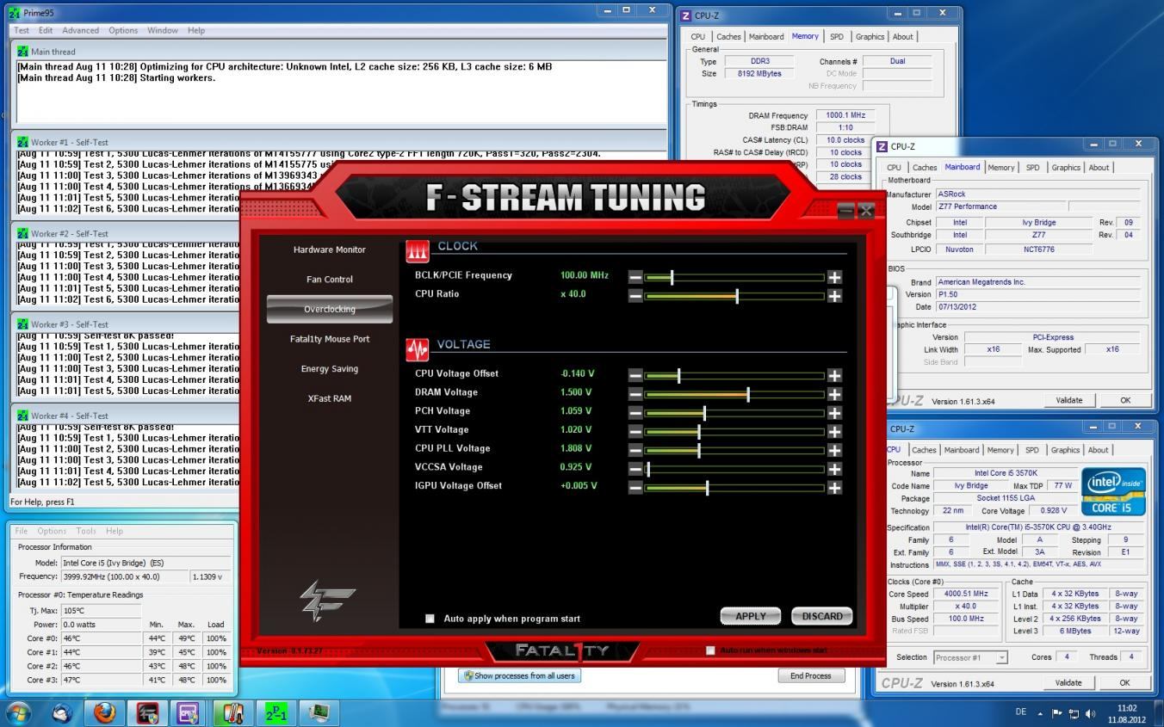This screenshot has width=1164, height=727.
Task: Increase DRAM Voltage plus icon
Action: coord(834,394)
